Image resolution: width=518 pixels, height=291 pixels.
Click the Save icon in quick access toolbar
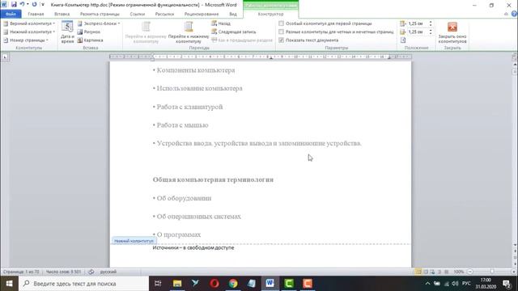[14, 5]
